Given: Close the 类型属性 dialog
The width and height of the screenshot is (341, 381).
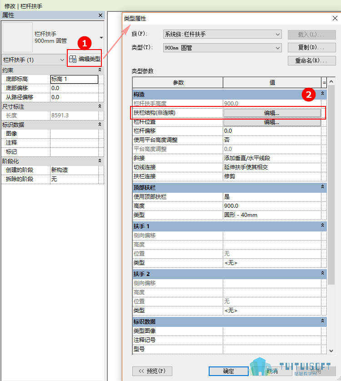Looking at the screenshot, I should [335, 18].
